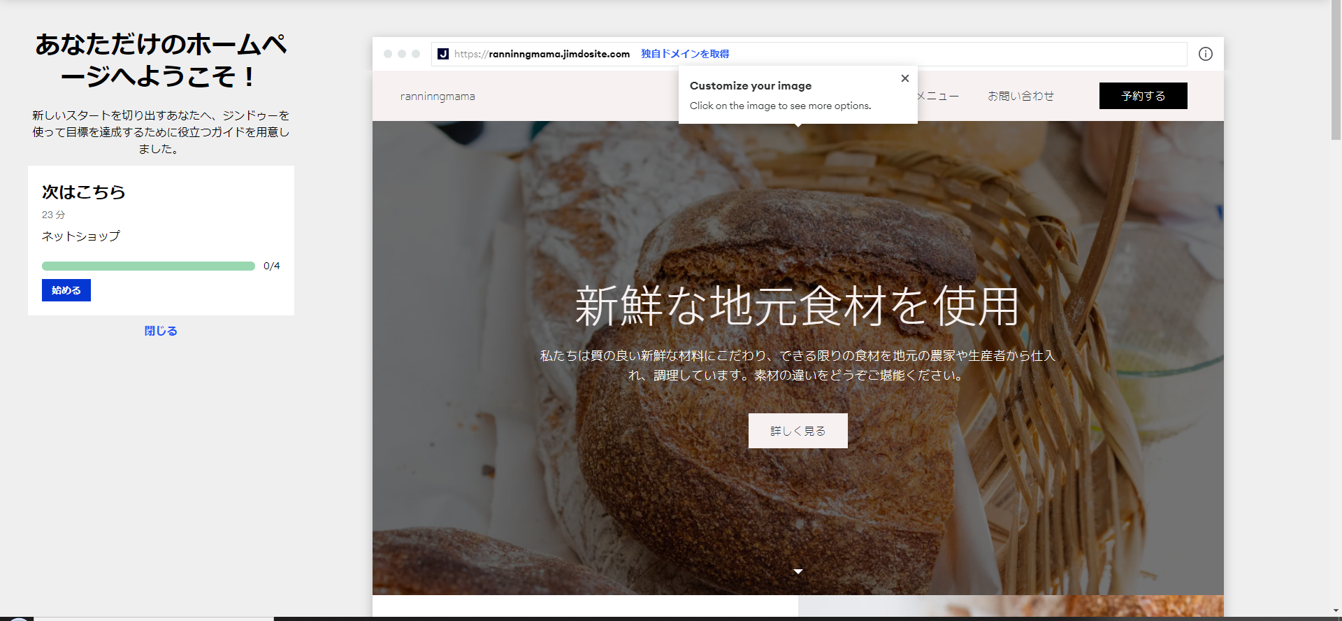This screenshot has width=1342, height=621.
Task: Click the 独自ドメインを取得 link
Action: 684,54
